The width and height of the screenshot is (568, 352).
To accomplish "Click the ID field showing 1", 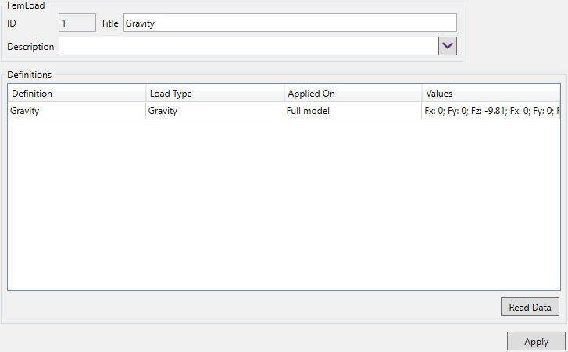I will [x=77, y=23].
